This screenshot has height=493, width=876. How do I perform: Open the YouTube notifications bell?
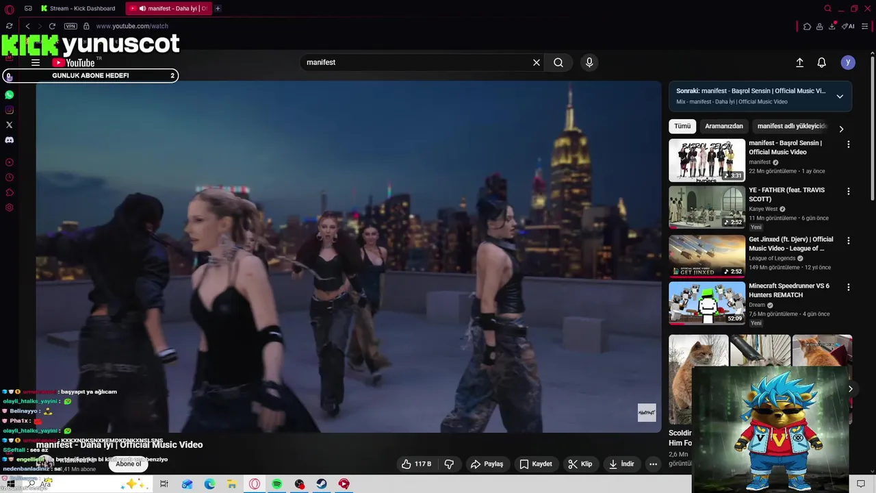(822, 62)
